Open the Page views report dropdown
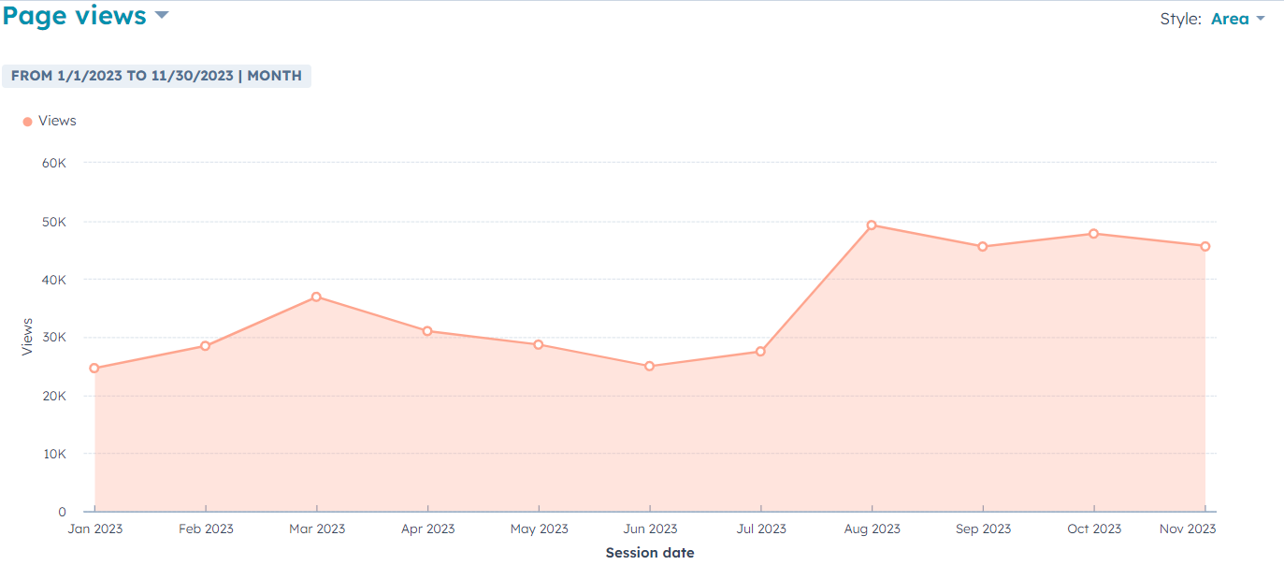 pyautogui.click(x=75, y=16)
